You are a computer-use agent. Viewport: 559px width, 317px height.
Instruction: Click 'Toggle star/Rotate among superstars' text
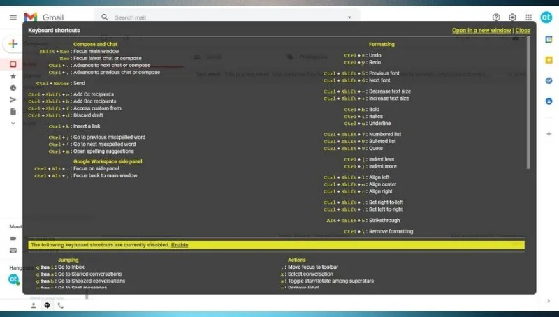pyautogui.click(x=331, y=281)
